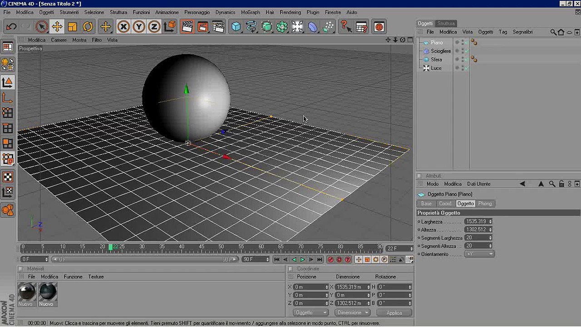Select the Luce object
This screenshot has height=327, width=581.
[436, 68]
